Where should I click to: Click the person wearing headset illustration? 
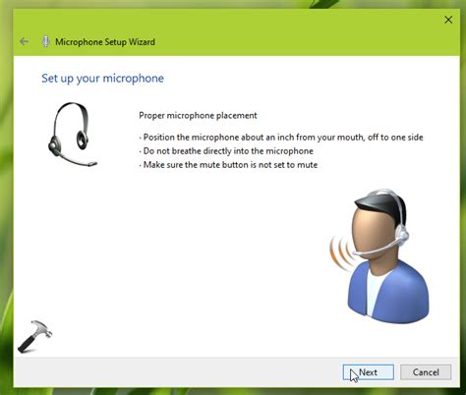379,255
